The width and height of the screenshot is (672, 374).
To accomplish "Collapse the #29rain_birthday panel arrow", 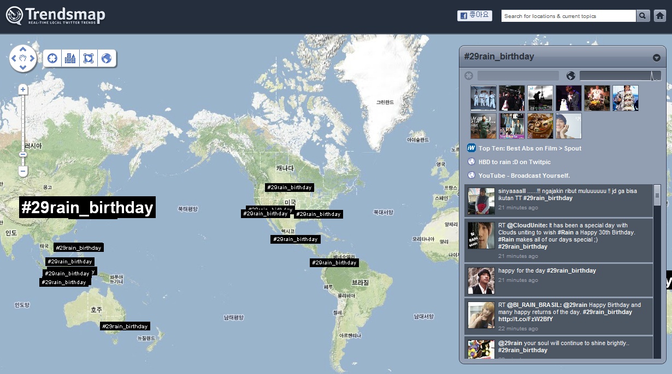I will coord(657,58).
